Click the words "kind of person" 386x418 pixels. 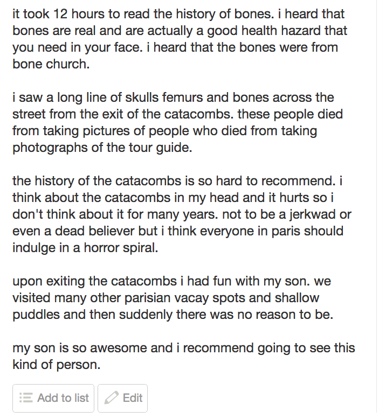point(56,365)
